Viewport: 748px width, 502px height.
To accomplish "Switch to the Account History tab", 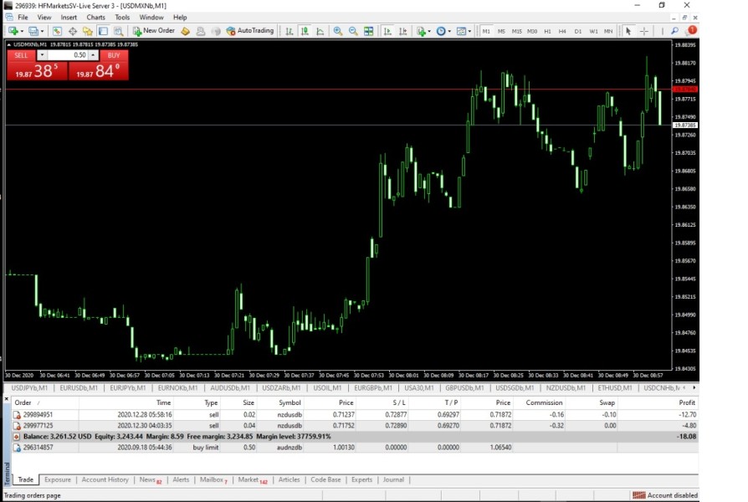I will coord(105,479).
